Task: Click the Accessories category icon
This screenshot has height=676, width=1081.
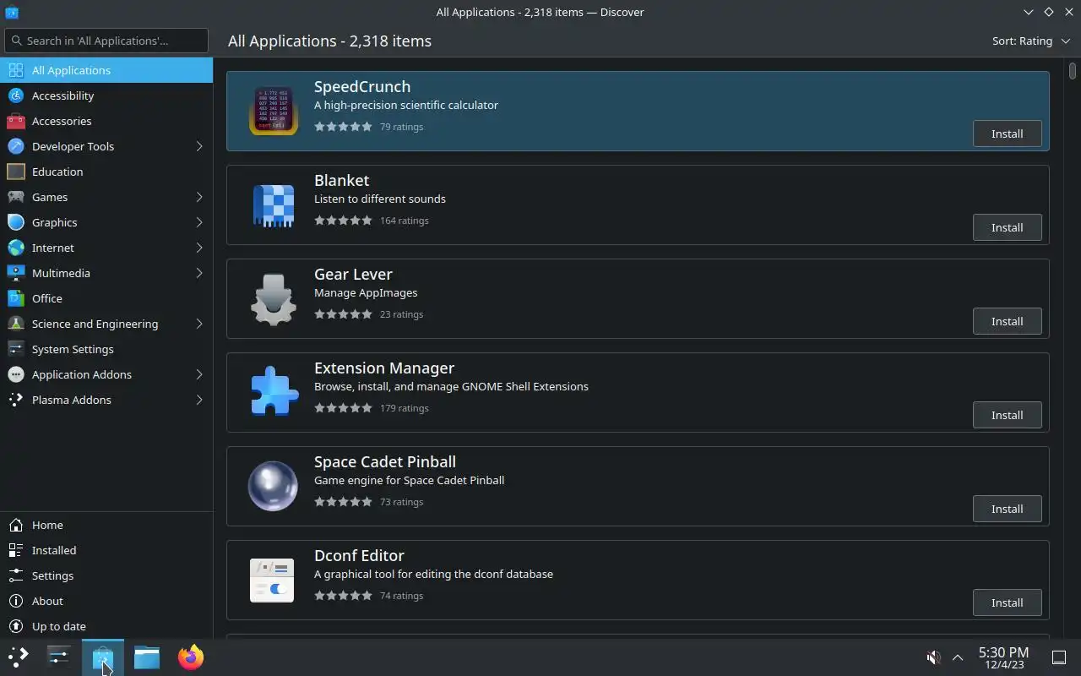Action: pyautogui.click(x=15, y=121)
